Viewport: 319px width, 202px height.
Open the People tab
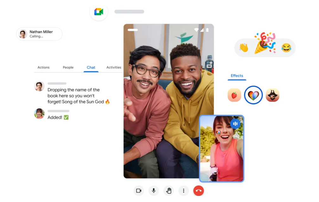(x=68, y=67)
